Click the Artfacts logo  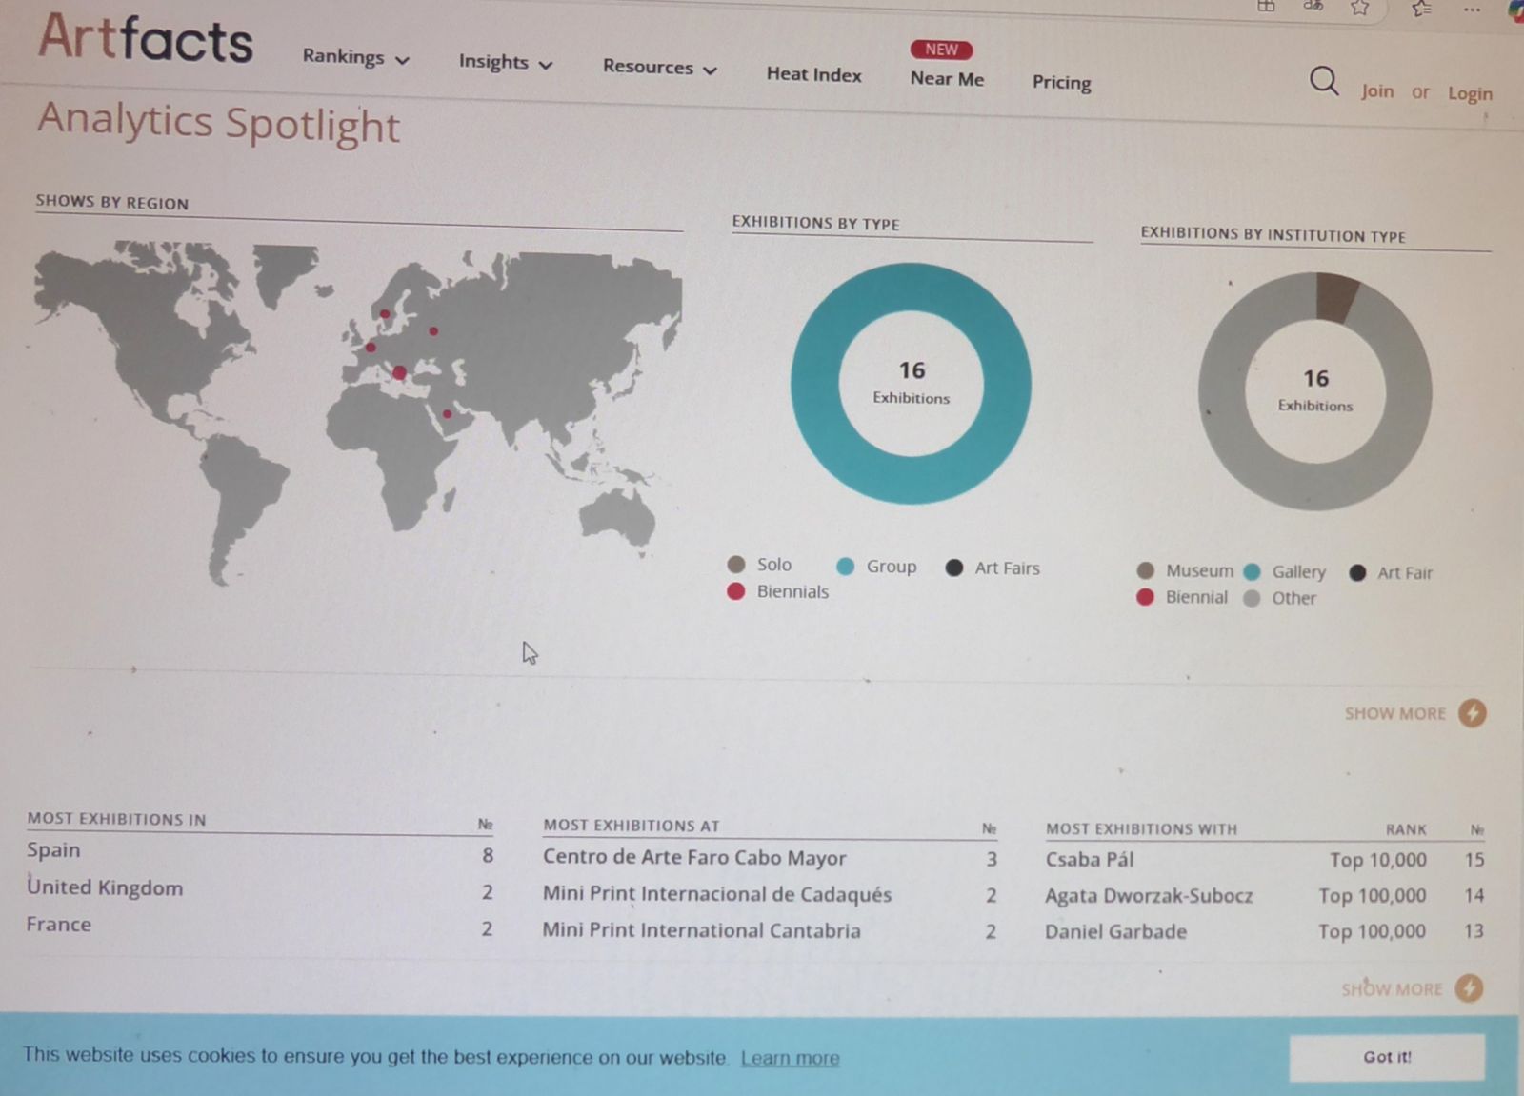click(x=146, y=38)
